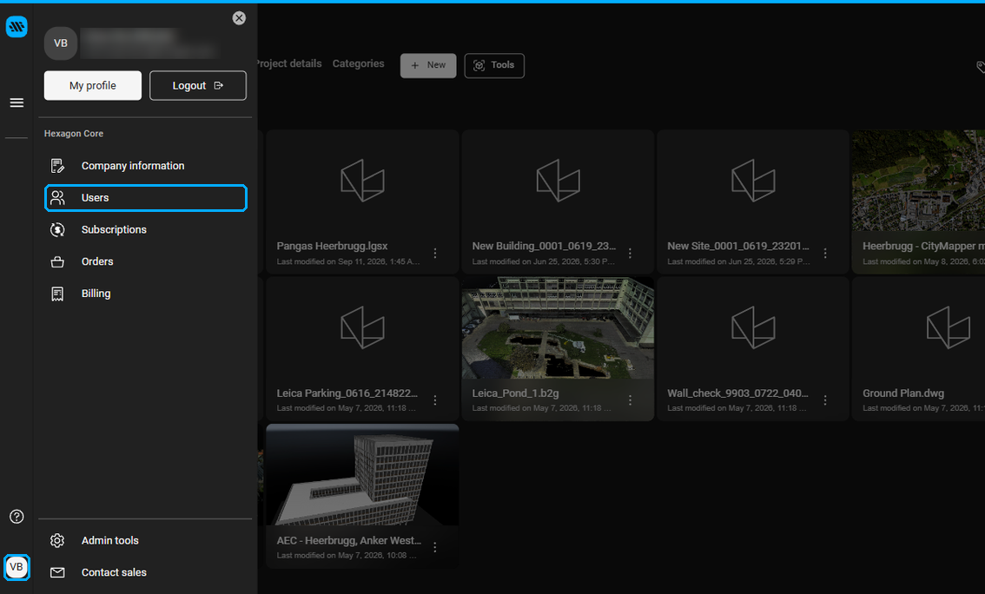Click the Subscriptions dollar icon
Screen dimensions: 985x594
pos(57,230)
